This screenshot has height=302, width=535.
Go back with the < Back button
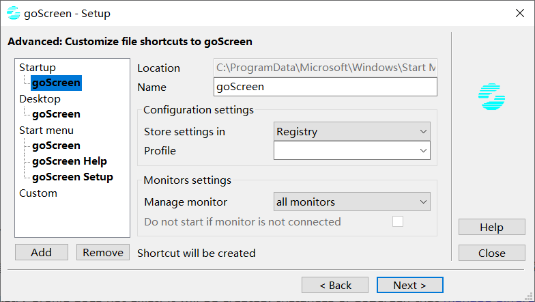point(334,285)
